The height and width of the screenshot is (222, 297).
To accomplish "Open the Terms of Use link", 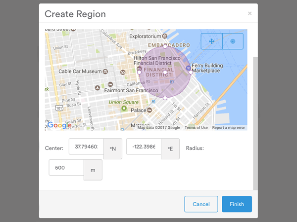I will 196,128.
